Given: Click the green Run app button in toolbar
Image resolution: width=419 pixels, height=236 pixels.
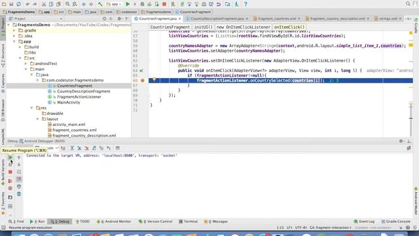Looking at the screenshot, I should [128, 4].
